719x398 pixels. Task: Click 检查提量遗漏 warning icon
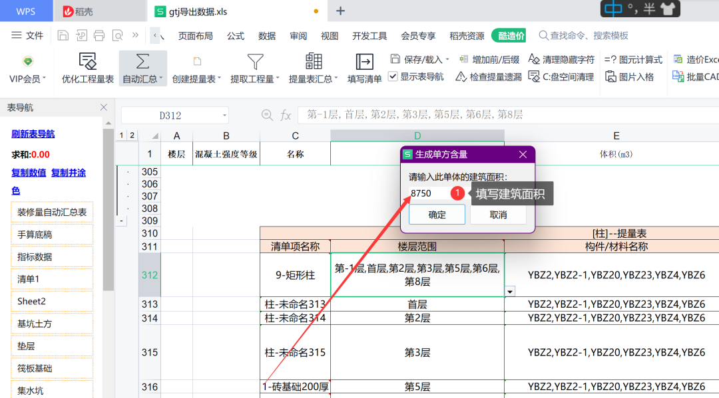tap(461, 77)
